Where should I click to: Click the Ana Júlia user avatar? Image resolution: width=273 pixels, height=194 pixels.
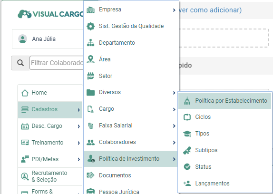coord(23,39)
